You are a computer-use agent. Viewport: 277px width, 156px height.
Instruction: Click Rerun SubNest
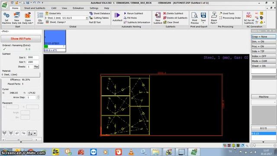(133, 13)
